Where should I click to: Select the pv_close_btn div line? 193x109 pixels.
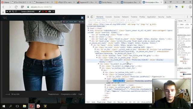[130, 61]
